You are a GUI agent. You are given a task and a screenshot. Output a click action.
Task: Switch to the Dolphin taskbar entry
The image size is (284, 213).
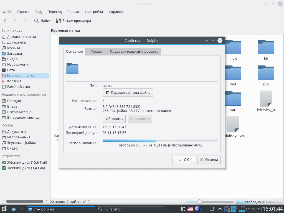(61, 209)
